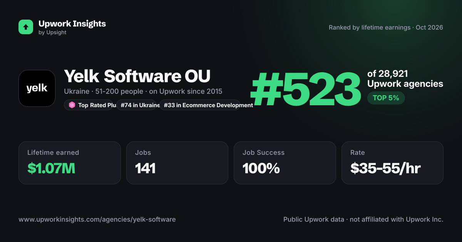Click the 100% job success value

coord(261,168)
